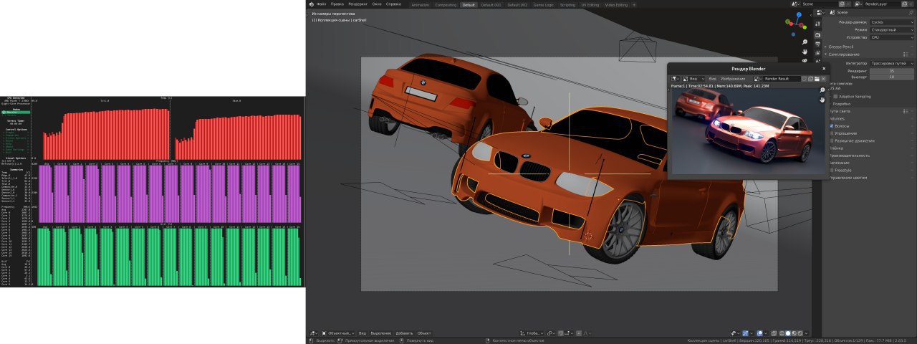
Task: Open the Изображение menu in render window
Action: pos(733,79)
